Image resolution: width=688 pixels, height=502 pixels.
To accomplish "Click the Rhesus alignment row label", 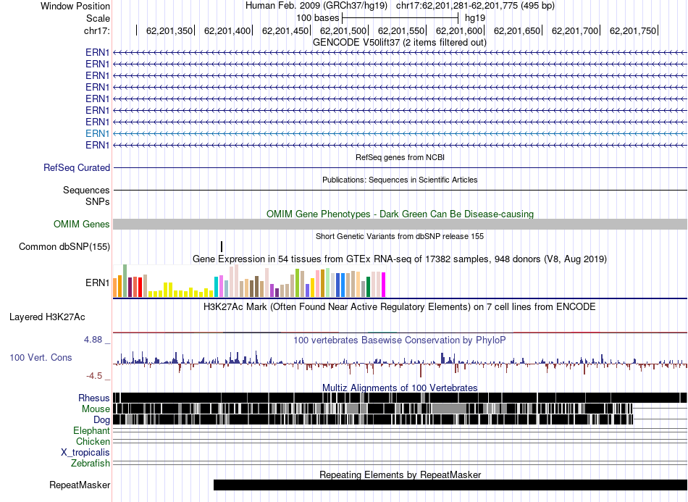I will [x=94, y=398].
